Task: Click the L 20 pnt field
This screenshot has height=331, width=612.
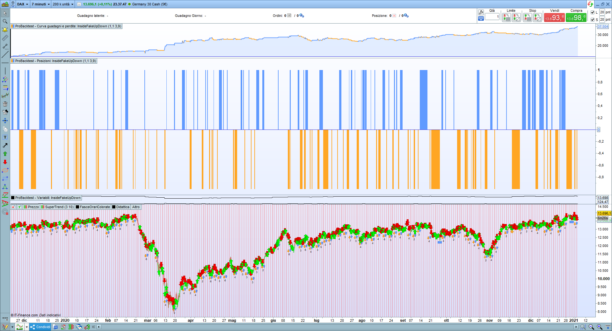Action: coord(602,12)
